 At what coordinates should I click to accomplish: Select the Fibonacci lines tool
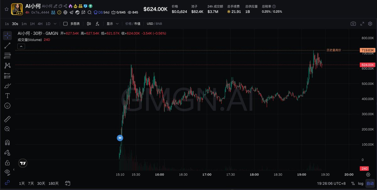click(8, 56)
